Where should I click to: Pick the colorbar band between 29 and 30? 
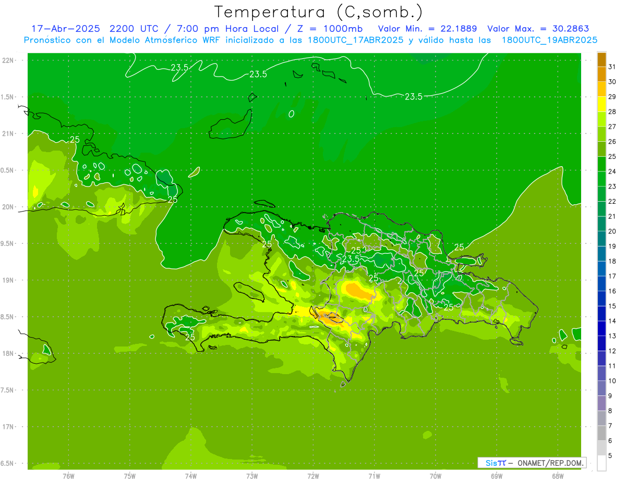tap(601, 90)
